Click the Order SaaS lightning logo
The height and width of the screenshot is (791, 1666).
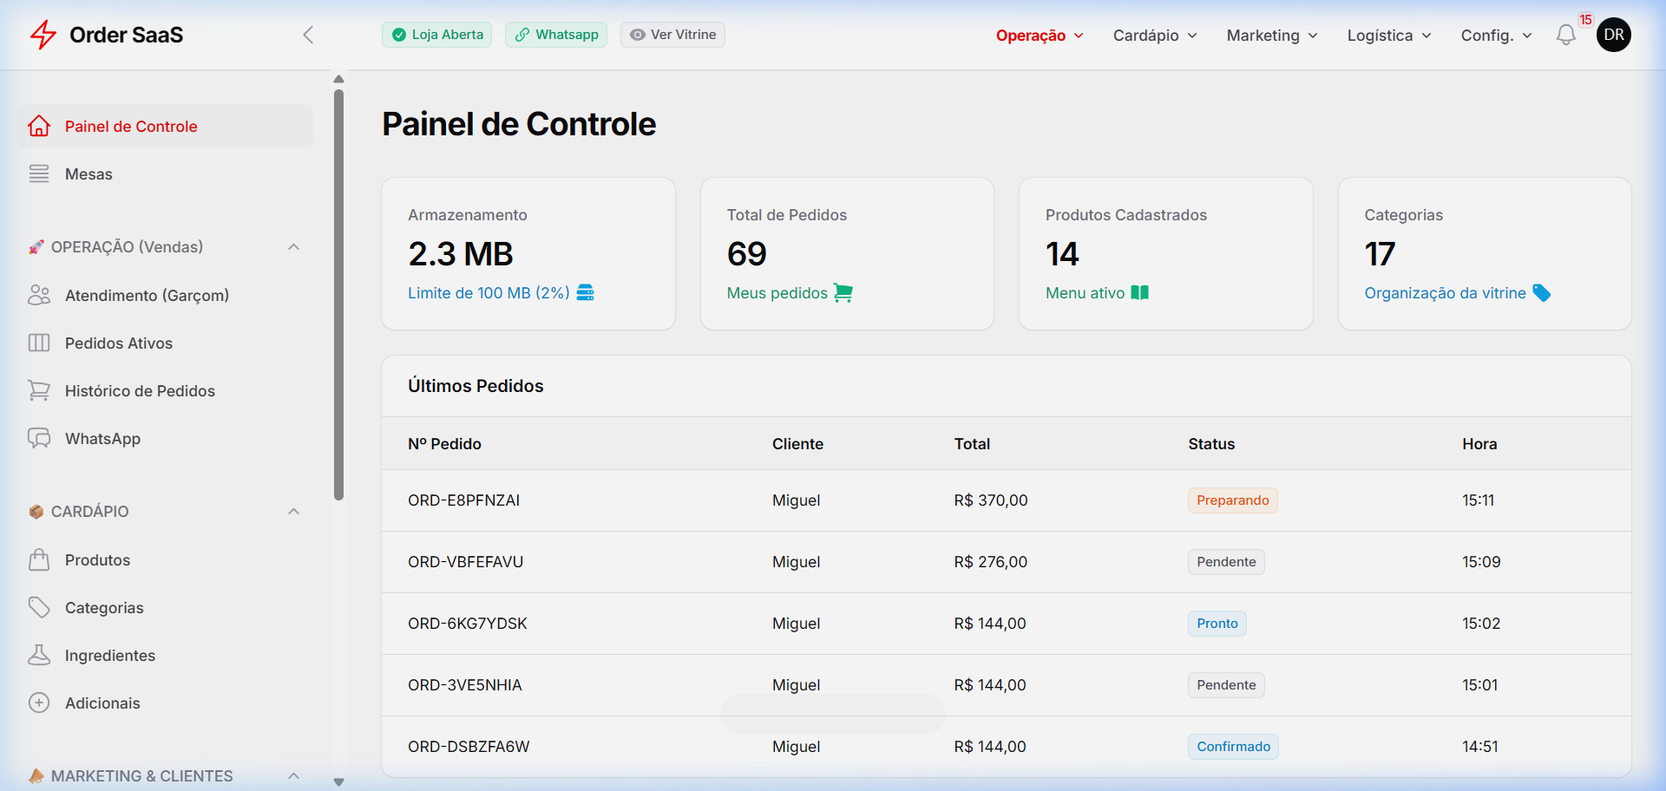tap(43, 35)
